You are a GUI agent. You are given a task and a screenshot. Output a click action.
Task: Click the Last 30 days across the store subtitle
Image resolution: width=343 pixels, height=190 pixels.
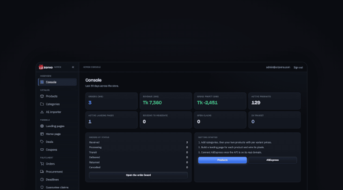(102, 86)
